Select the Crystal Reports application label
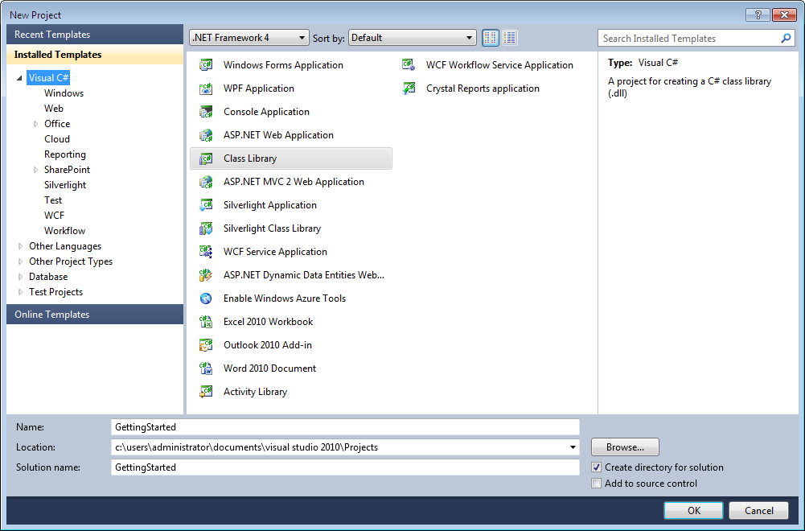Screen dimensions: 805x531 pos(483,88)
